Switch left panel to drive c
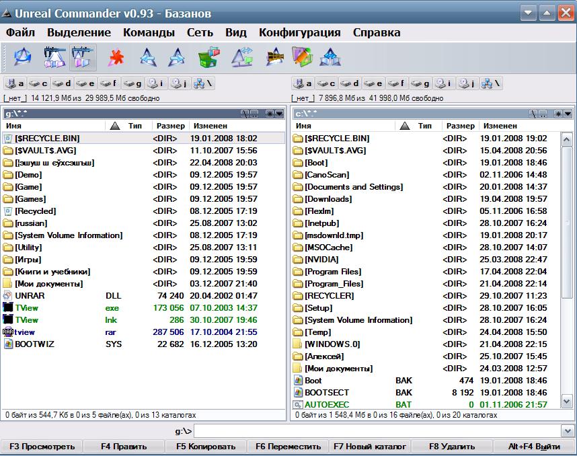The width and height of the screenshot is (577, 456). click(38, 83)
